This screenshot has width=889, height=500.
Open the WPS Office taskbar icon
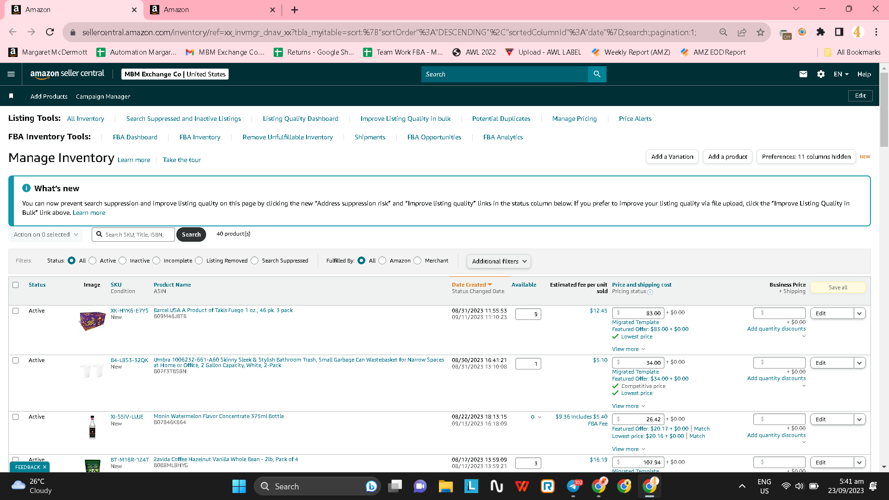click(x=522, y=486)
